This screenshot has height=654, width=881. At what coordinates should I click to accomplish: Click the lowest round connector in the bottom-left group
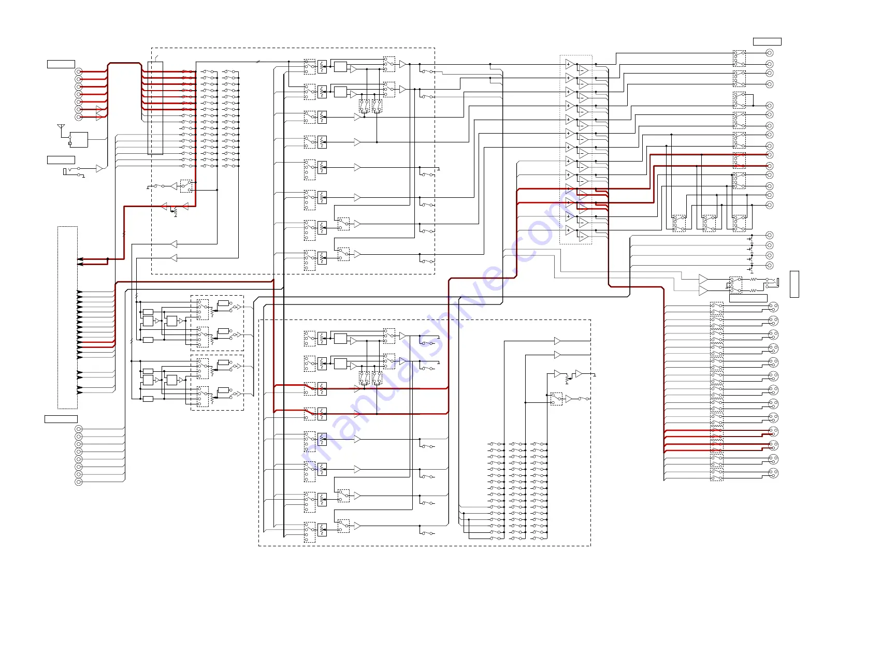79,482
